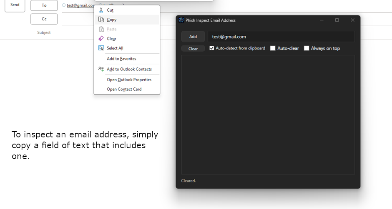392x209 pixels.
Task: Click the email address input field
Action: tap(281, 37)
